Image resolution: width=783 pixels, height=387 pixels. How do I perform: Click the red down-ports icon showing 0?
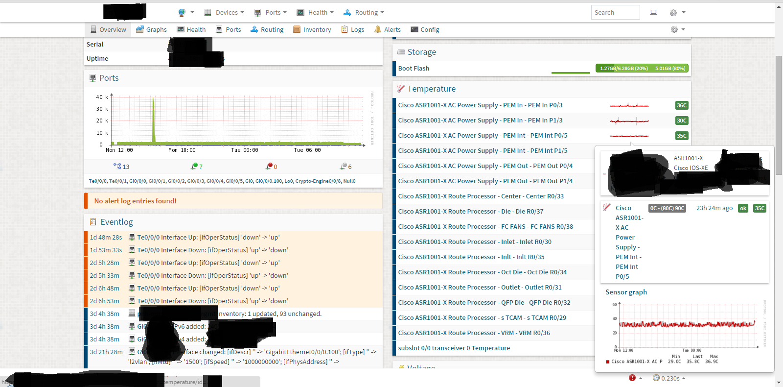(x=269, y=167)
